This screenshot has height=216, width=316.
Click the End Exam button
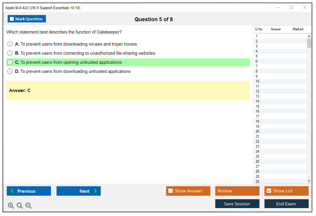286,204
